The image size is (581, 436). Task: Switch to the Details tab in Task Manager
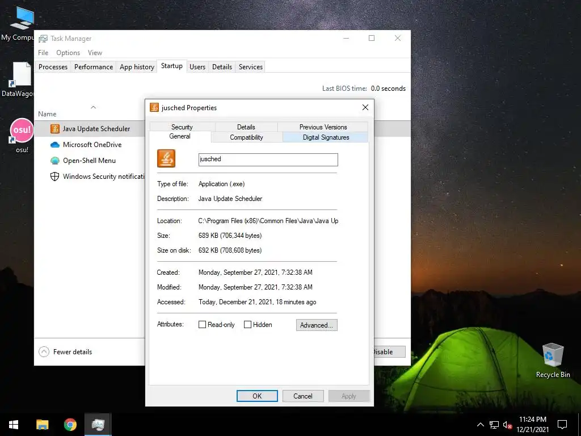[x=222, y=67]
